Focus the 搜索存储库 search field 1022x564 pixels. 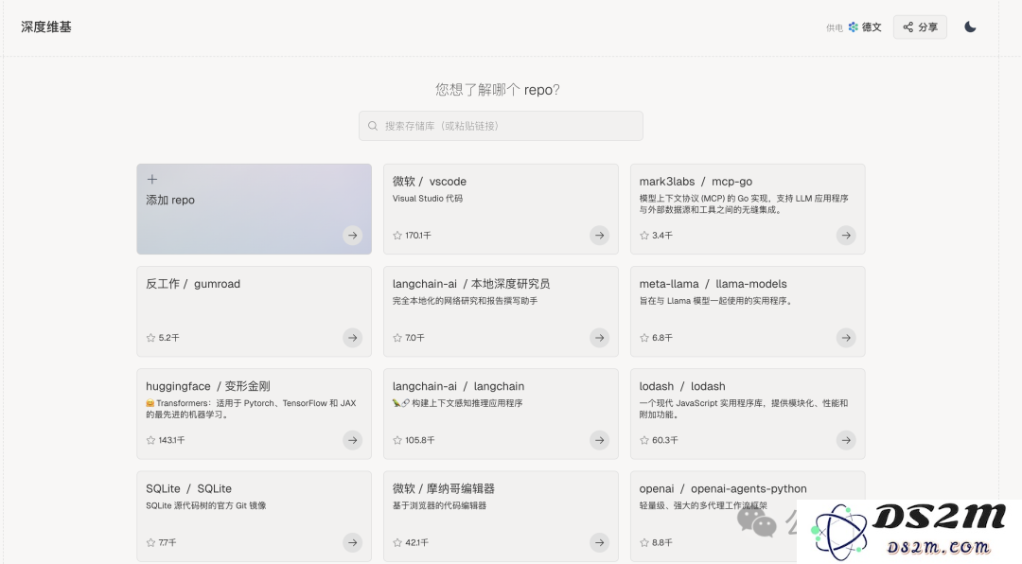coord(501,126)
